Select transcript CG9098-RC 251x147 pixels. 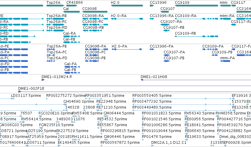click(x=93, y=22)
